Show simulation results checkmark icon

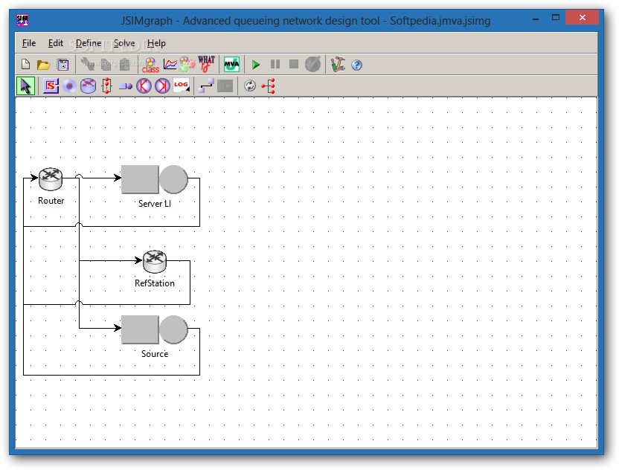[x=313, y=64]
